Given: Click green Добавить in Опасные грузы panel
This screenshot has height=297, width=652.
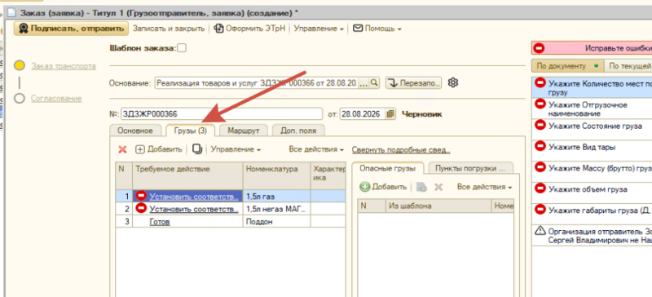Looking at the screenshot, I should (x=383, y=187).
